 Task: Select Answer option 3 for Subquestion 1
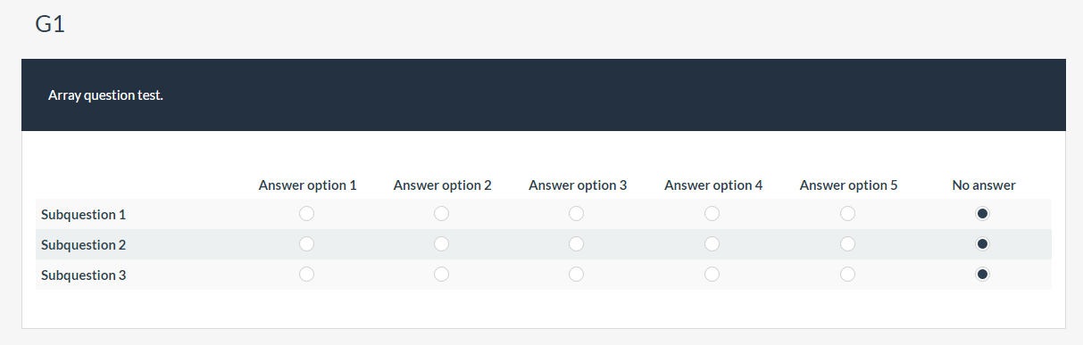click(x=577, y=214)
